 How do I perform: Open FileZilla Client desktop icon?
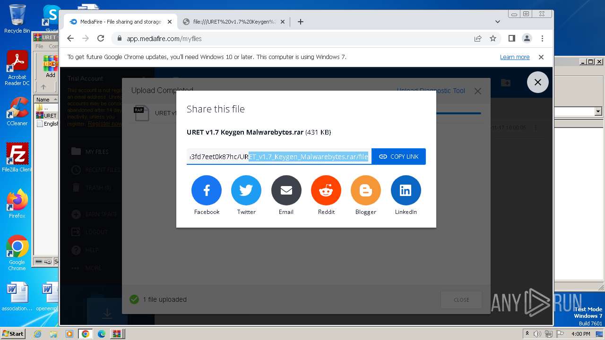[x=17, y=158]
